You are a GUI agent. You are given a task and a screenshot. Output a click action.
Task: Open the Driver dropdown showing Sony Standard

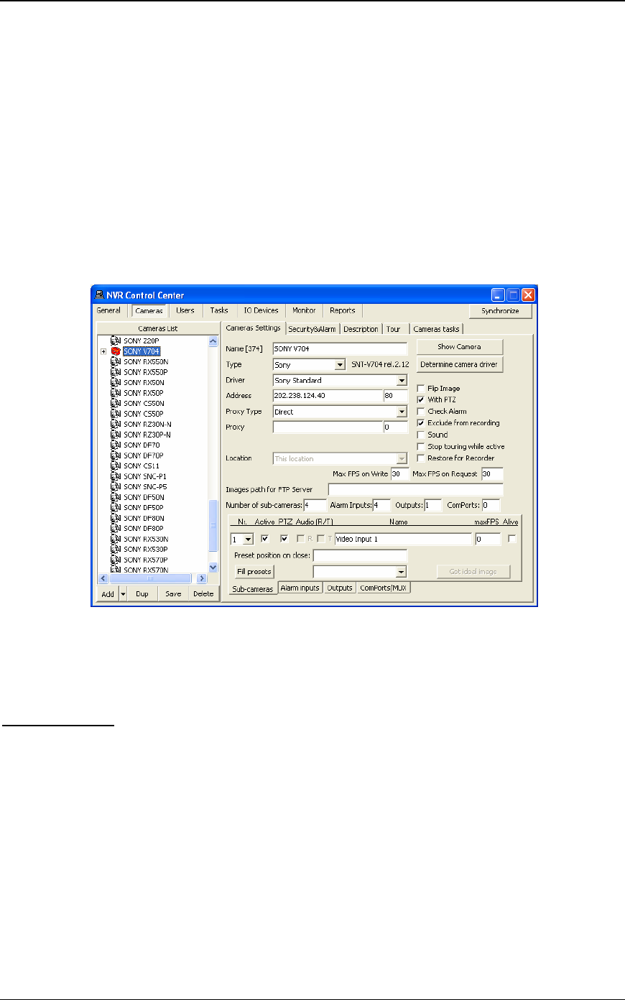tap(402, 381)
